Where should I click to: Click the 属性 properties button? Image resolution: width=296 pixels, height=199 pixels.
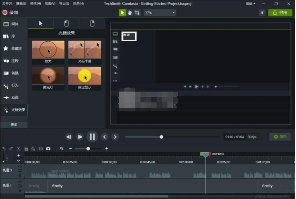point(280,137)
